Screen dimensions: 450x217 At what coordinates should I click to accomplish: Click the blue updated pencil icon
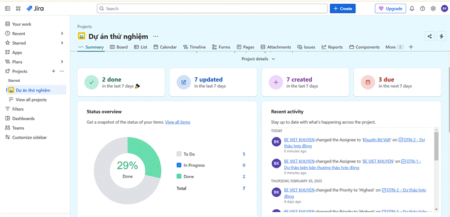tap(184, 82)
